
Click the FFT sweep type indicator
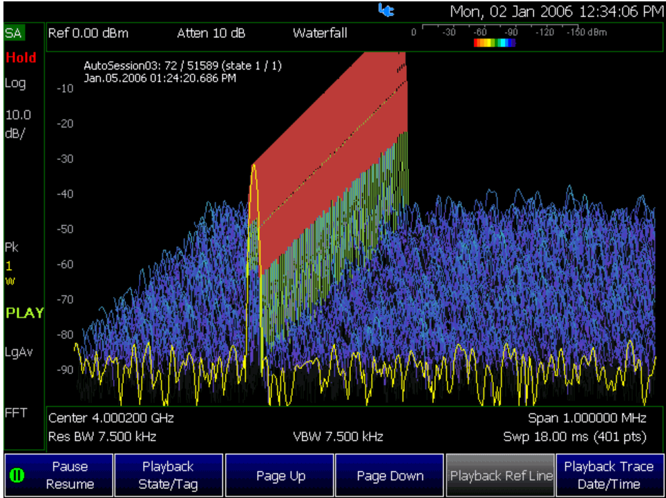[16, 412]
